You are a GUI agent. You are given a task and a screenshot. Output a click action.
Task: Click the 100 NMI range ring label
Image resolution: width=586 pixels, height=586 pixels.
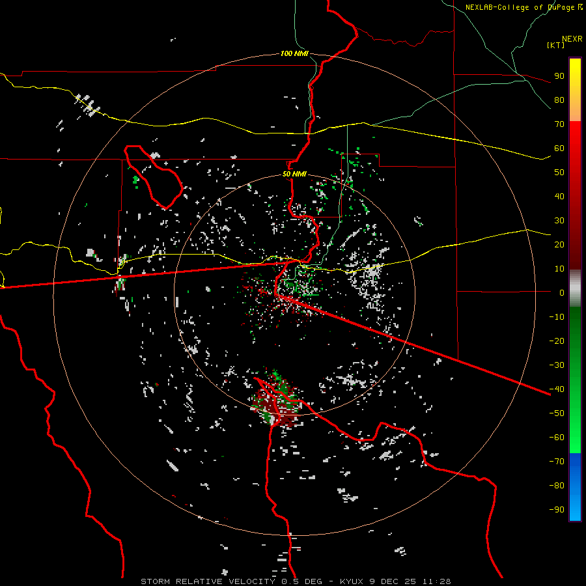point(294,53)
